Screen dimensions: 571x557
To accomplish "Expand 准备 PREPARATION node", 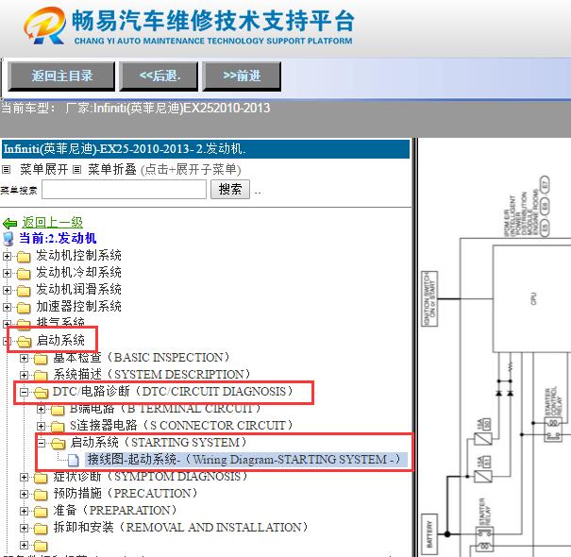I will 24,511.
